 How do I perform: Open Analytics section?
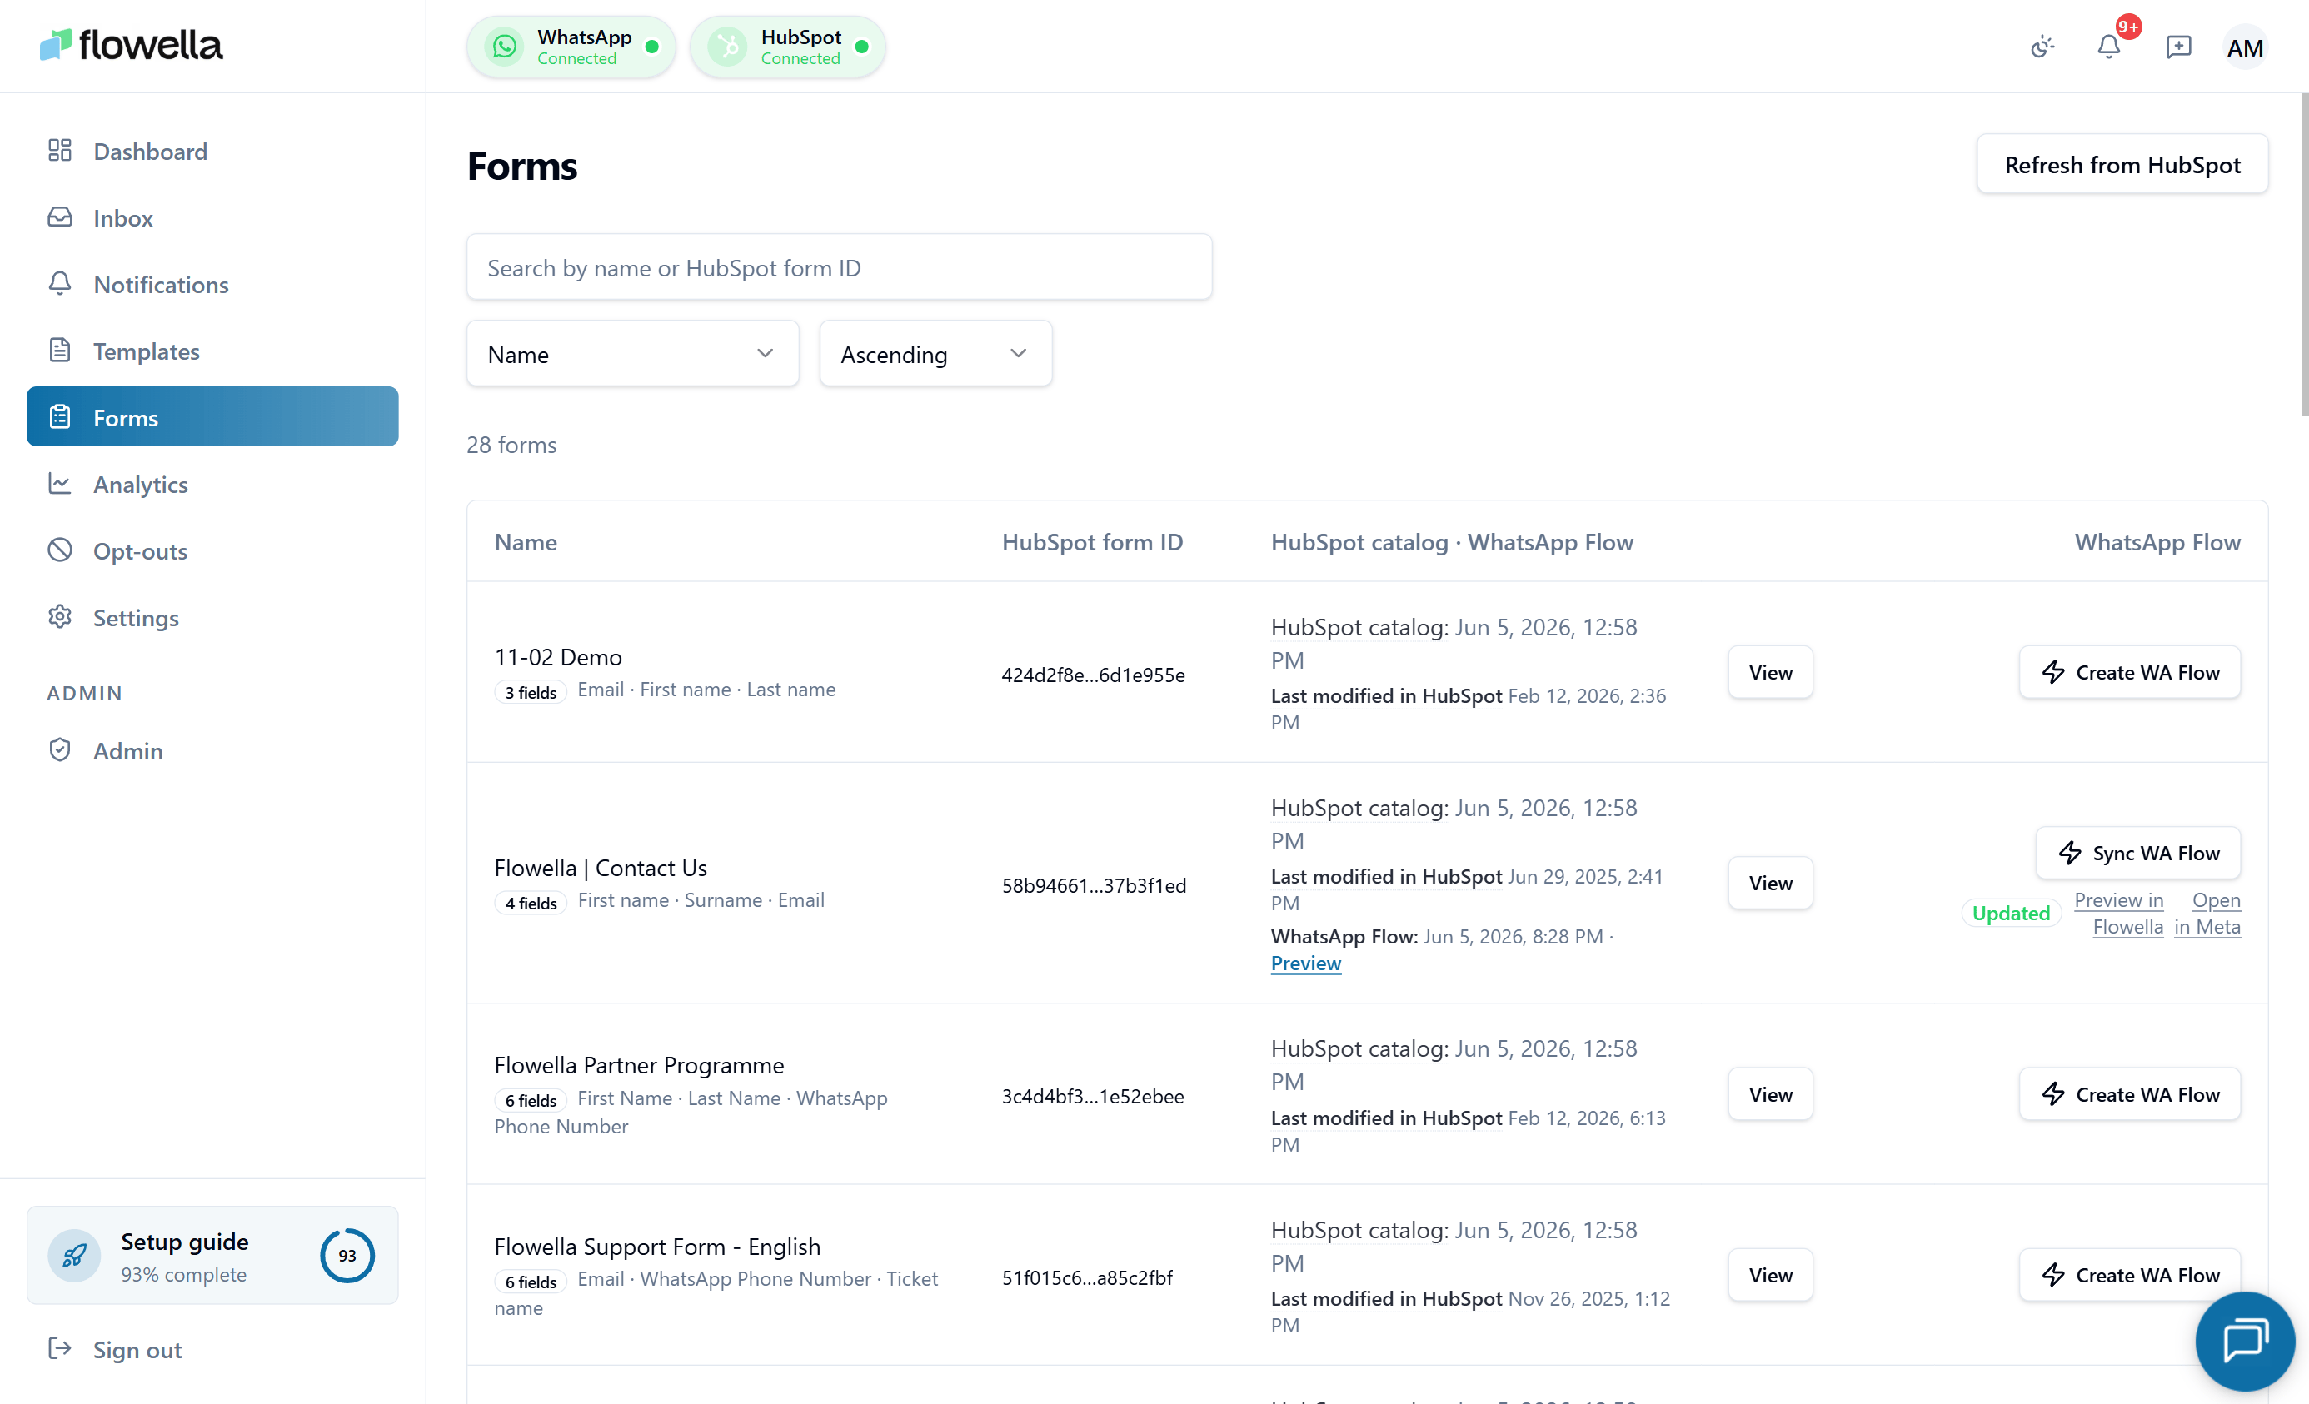[212, 483]
